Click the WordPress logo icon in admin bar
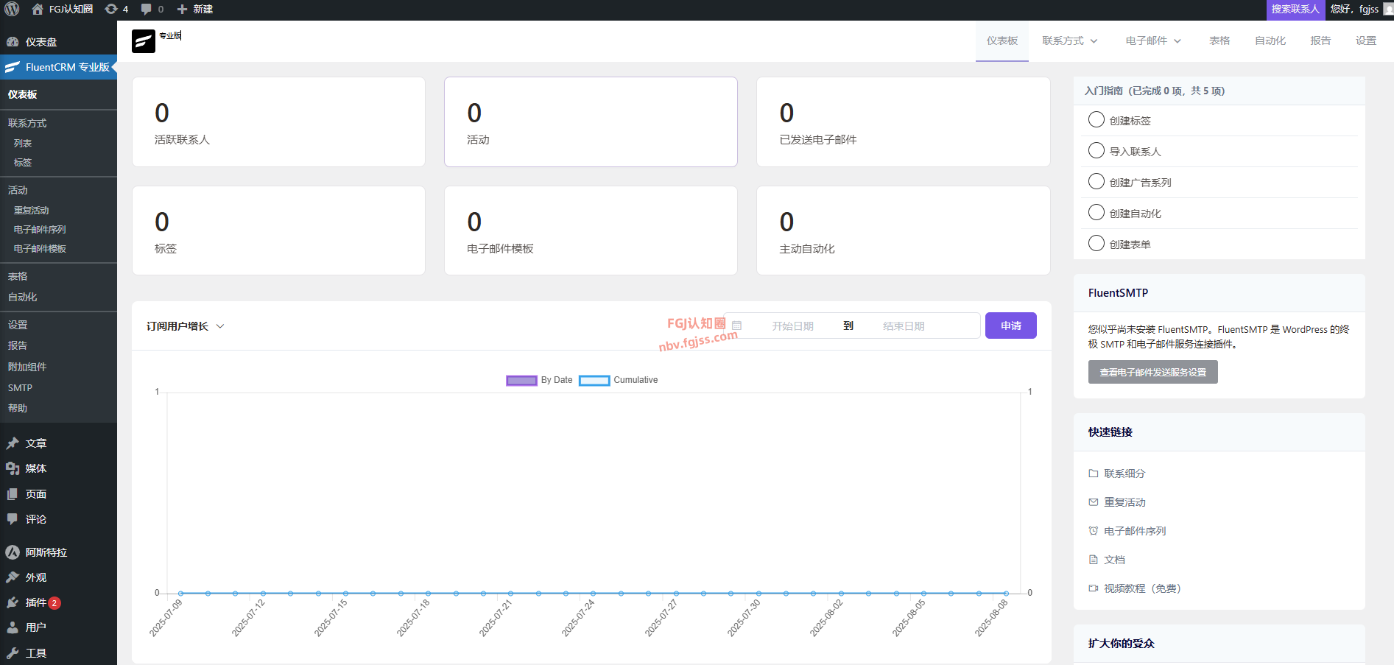 pos(12,9)
